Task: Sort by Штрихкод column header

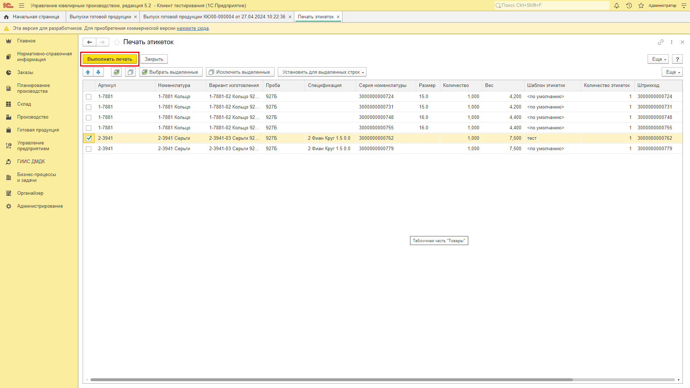Action: (x=658, y=86)
